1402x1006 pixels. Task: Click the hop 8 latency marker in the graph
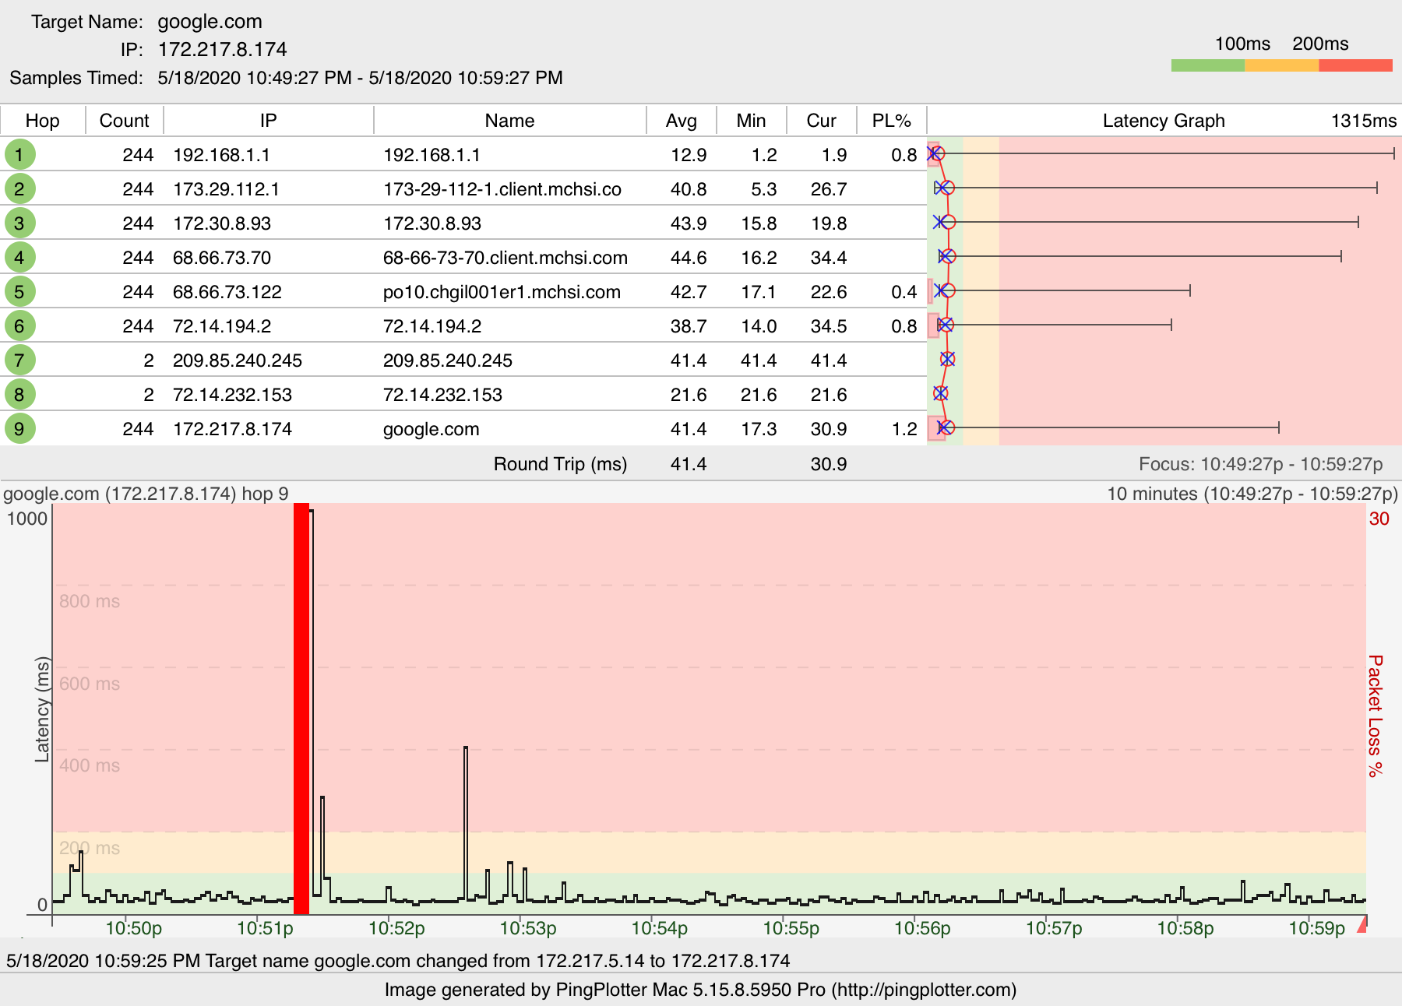click(x=941, y=393)
